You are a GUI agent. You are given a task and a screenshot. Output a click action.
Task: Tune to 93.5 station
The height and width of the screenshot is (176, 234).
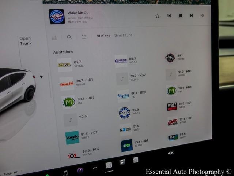tap(177, 136)
